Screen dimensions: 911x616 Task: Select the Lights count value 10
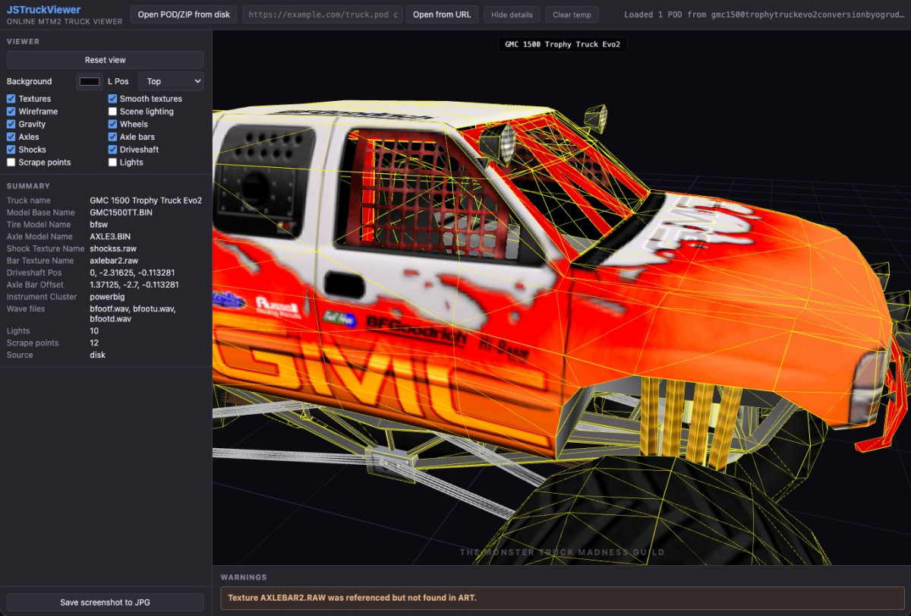click(94, 331)
